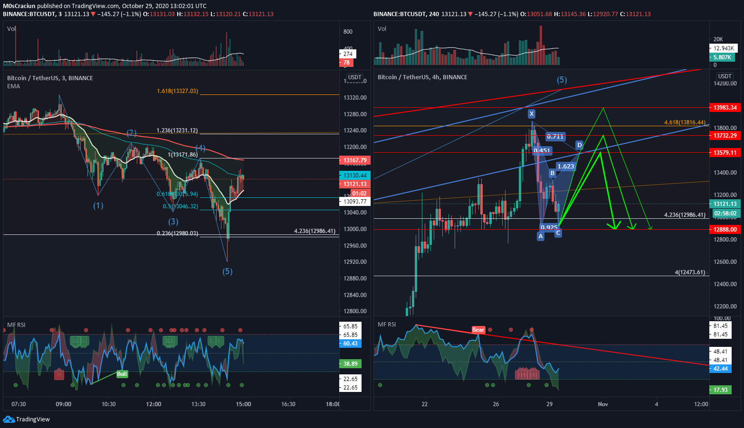Click the Vol legend on the left chart

(x=11, y=29)
